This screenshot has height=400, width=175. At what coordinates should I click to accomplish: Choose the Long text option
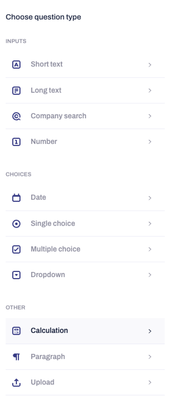coord(85,90)
